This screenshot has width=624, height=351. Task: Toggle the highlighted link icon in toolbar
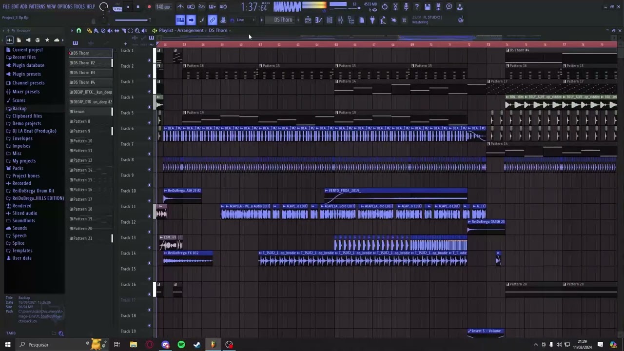click(212, 20)
